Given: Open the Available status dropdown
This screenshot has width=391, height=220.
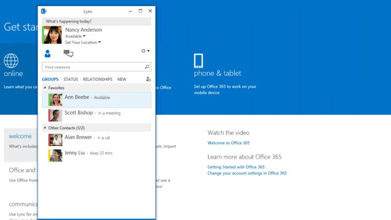Looking at the screenshot, I should tap(75, 36).
